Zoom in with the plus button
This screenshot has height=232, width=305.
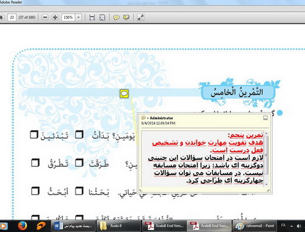point(55,18)
